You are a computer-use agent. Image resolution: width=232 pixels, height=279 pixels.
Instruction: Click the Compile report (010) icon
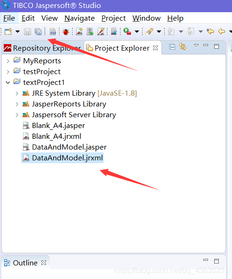pyautogui.click(x=53, y=32)
